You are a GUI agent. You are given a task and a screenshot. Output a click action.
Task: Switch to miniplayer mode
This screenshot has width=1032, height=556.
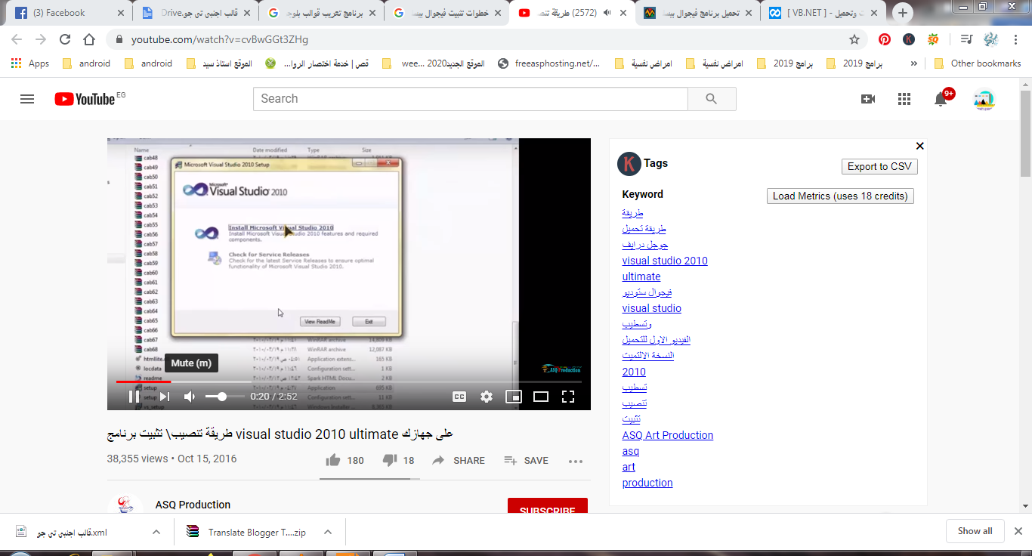pyautogui.click(x=514, y=397)
